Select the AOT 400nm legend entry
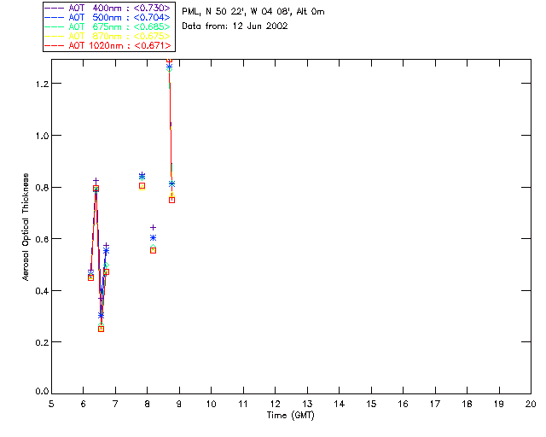This screenshot has width=546, height=437. (x=108, y=8)
